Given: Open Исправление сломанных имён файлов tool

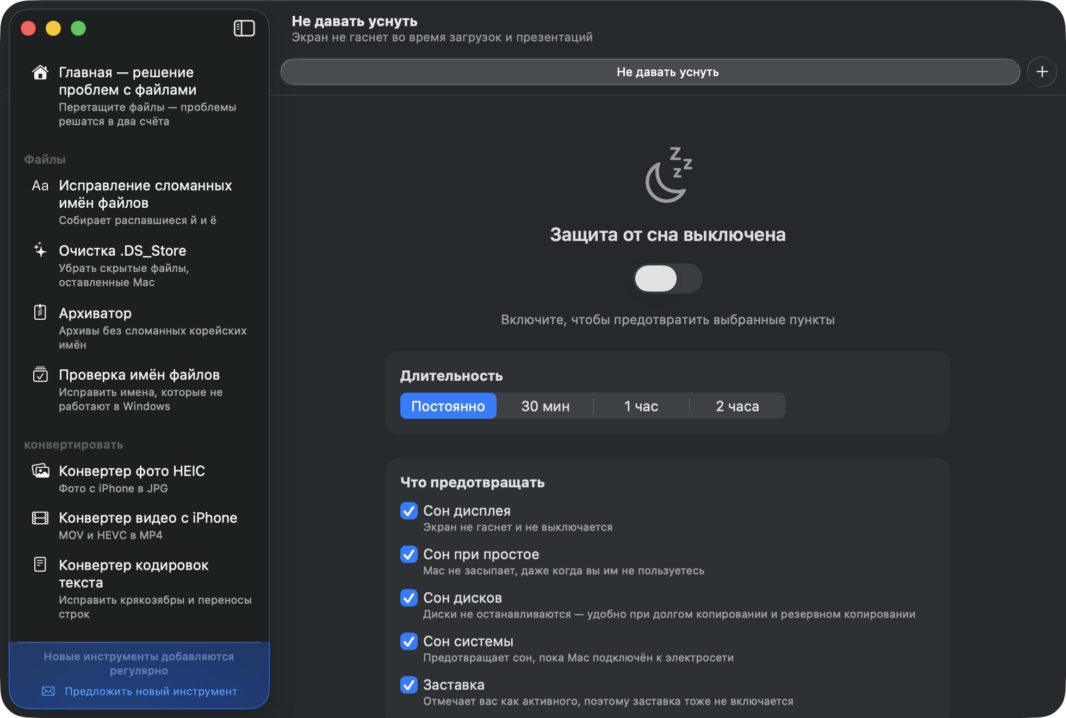Looking at the screenshot, I should pyautogui.click(x=139, y=202).
